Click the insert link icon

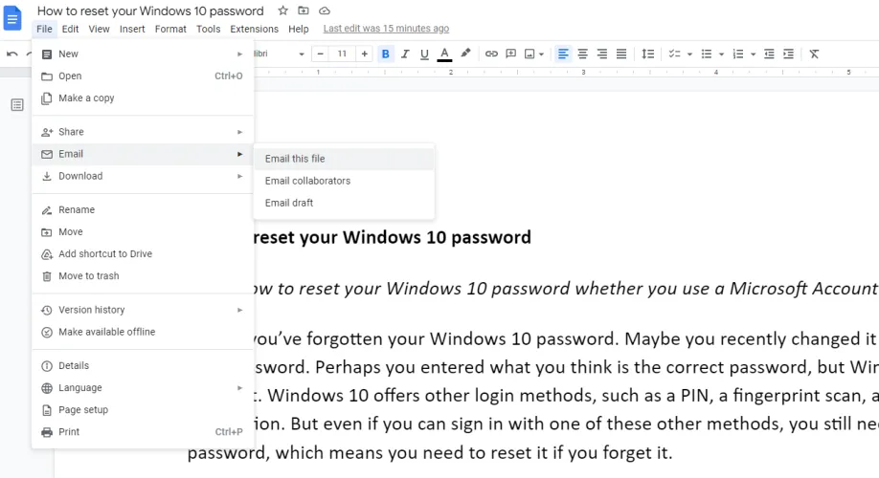[x=491, y=54]
